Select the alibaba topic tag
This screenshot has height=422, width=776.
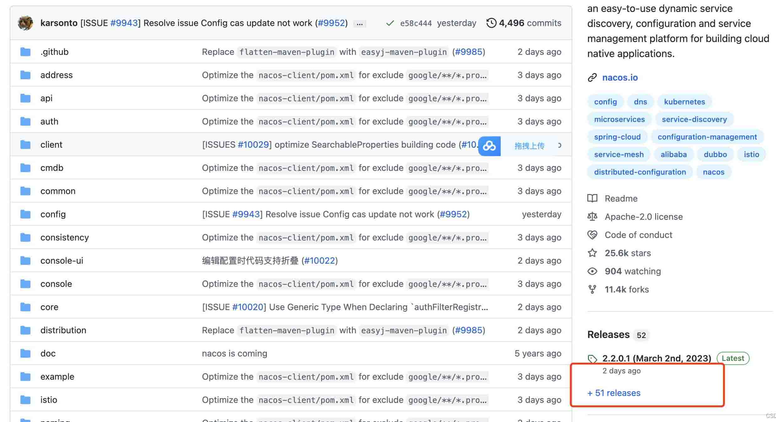(x=674, y=154)
